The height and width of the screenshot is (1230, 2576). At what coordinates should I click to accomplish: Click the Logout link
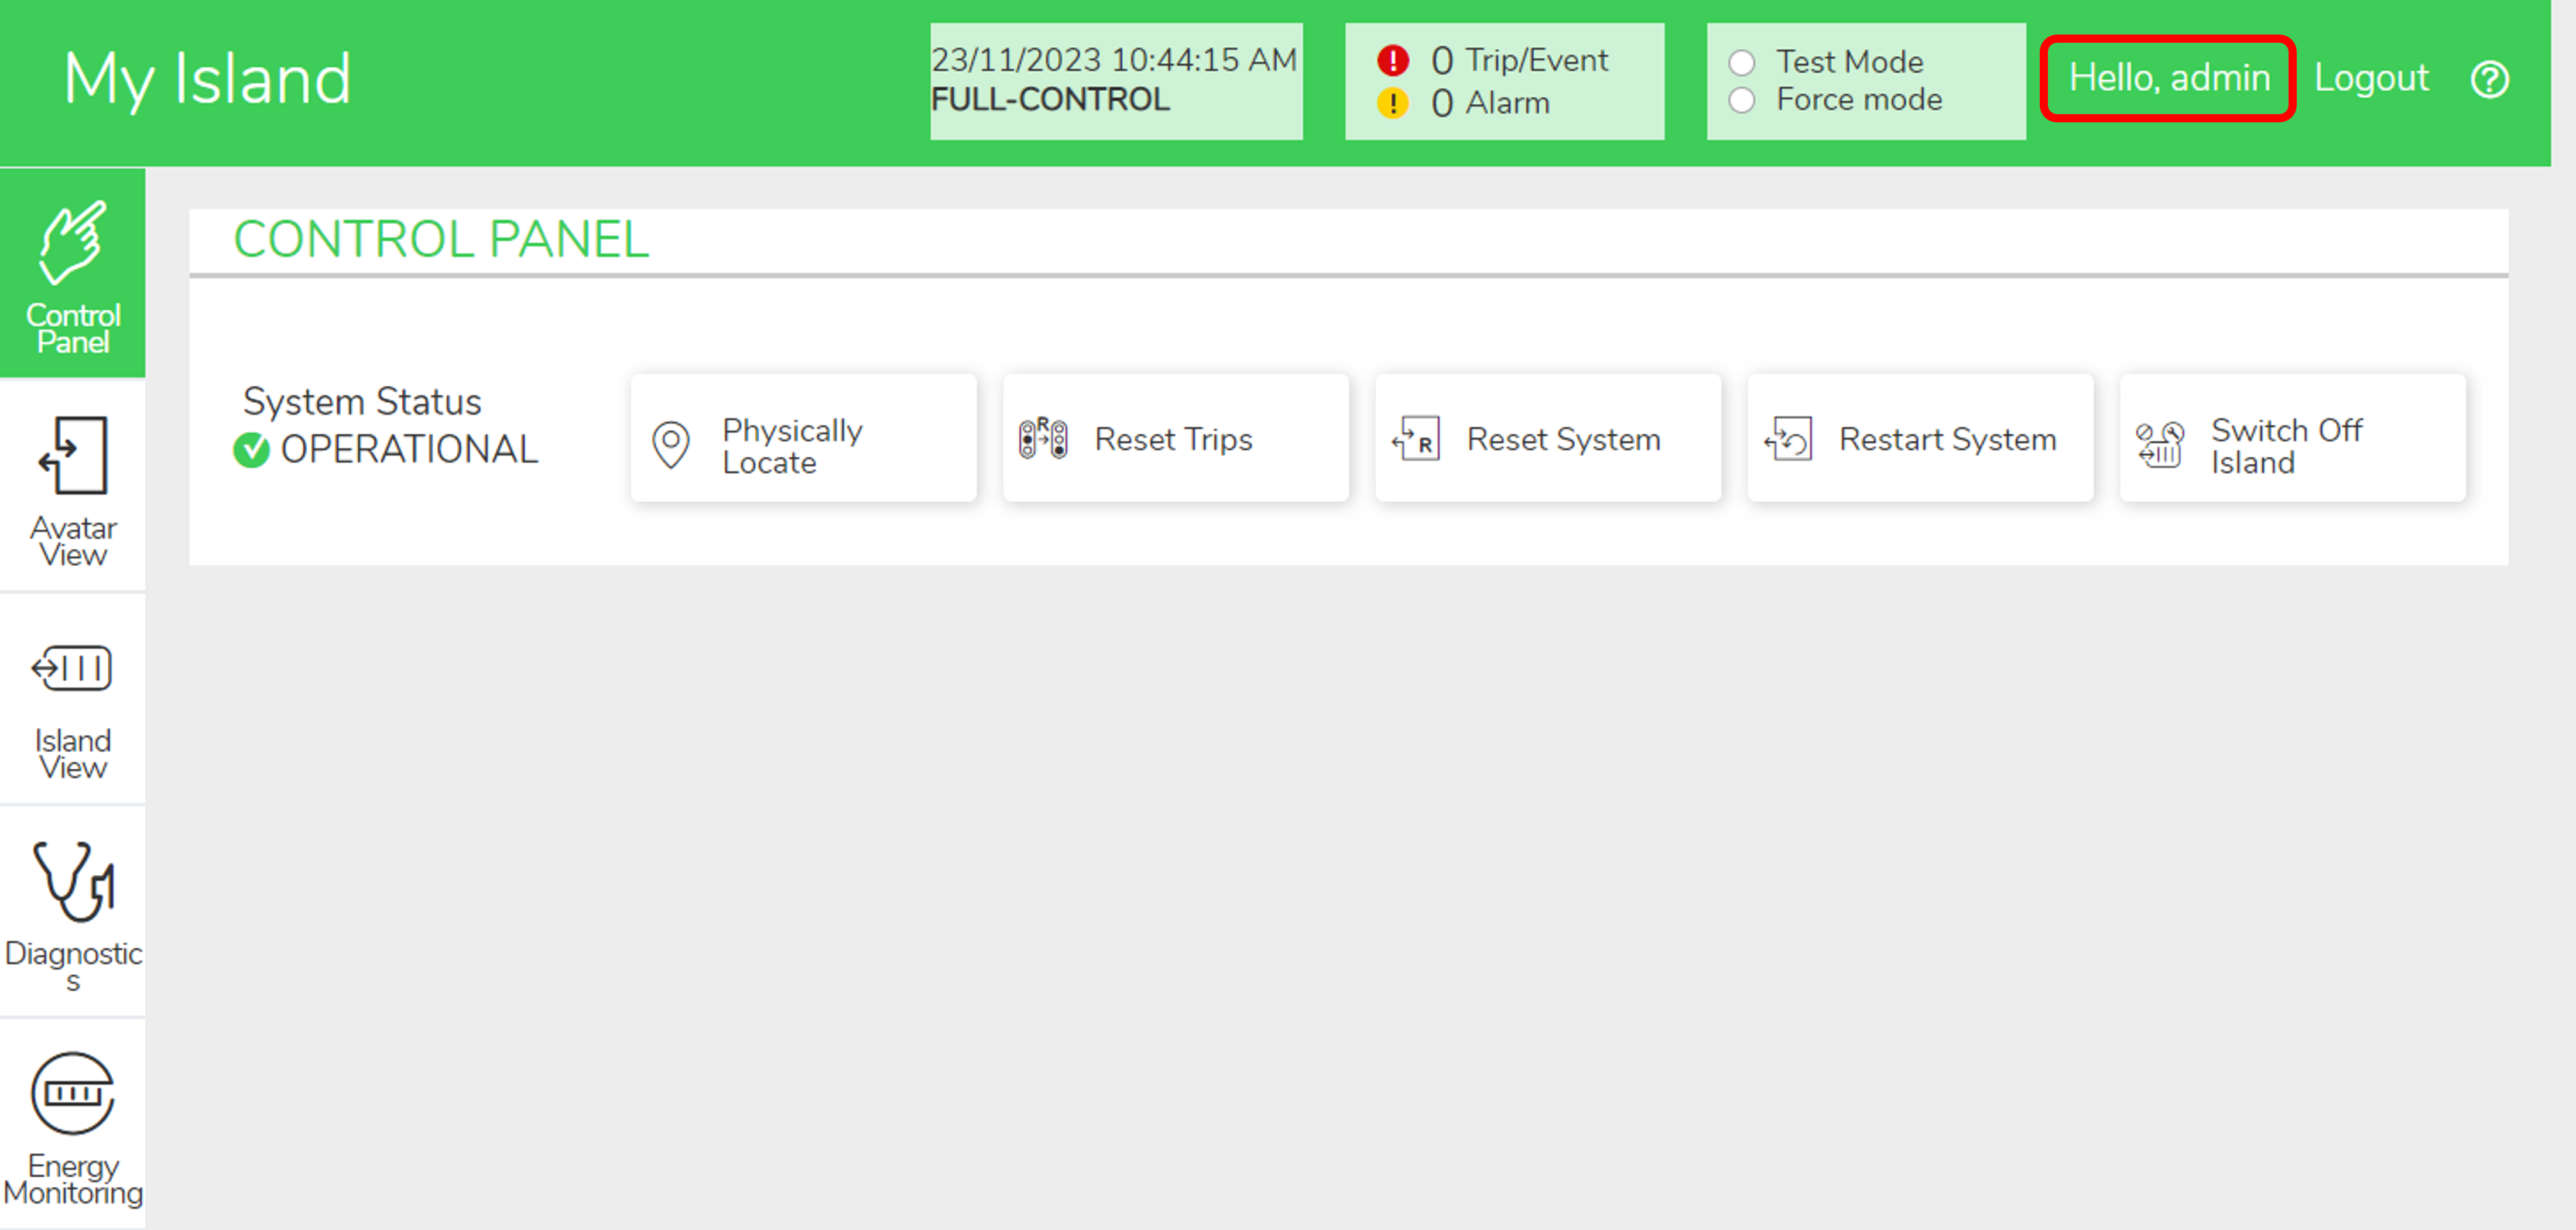[2370, 78]
